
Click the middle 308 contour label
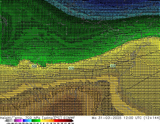click(x=71, y=68)
